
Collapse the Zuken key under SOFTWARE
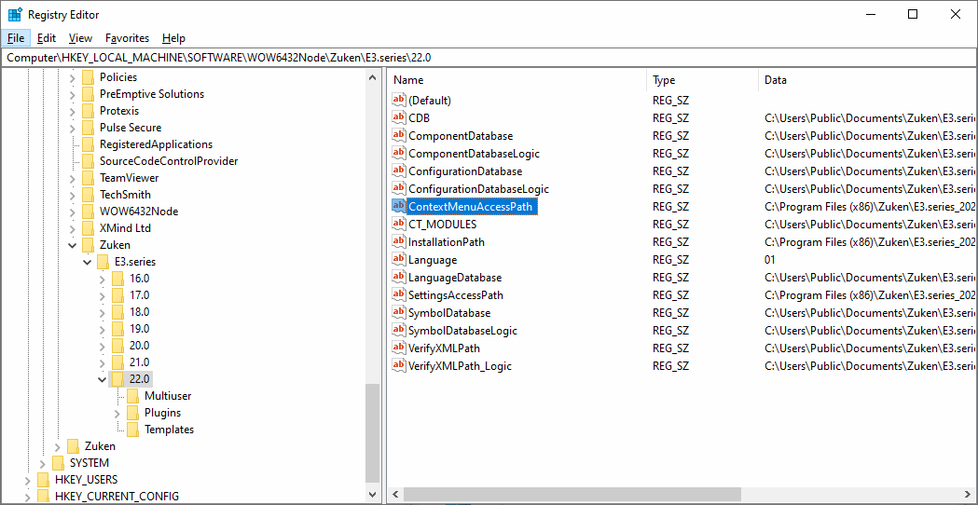click(73, 245)
